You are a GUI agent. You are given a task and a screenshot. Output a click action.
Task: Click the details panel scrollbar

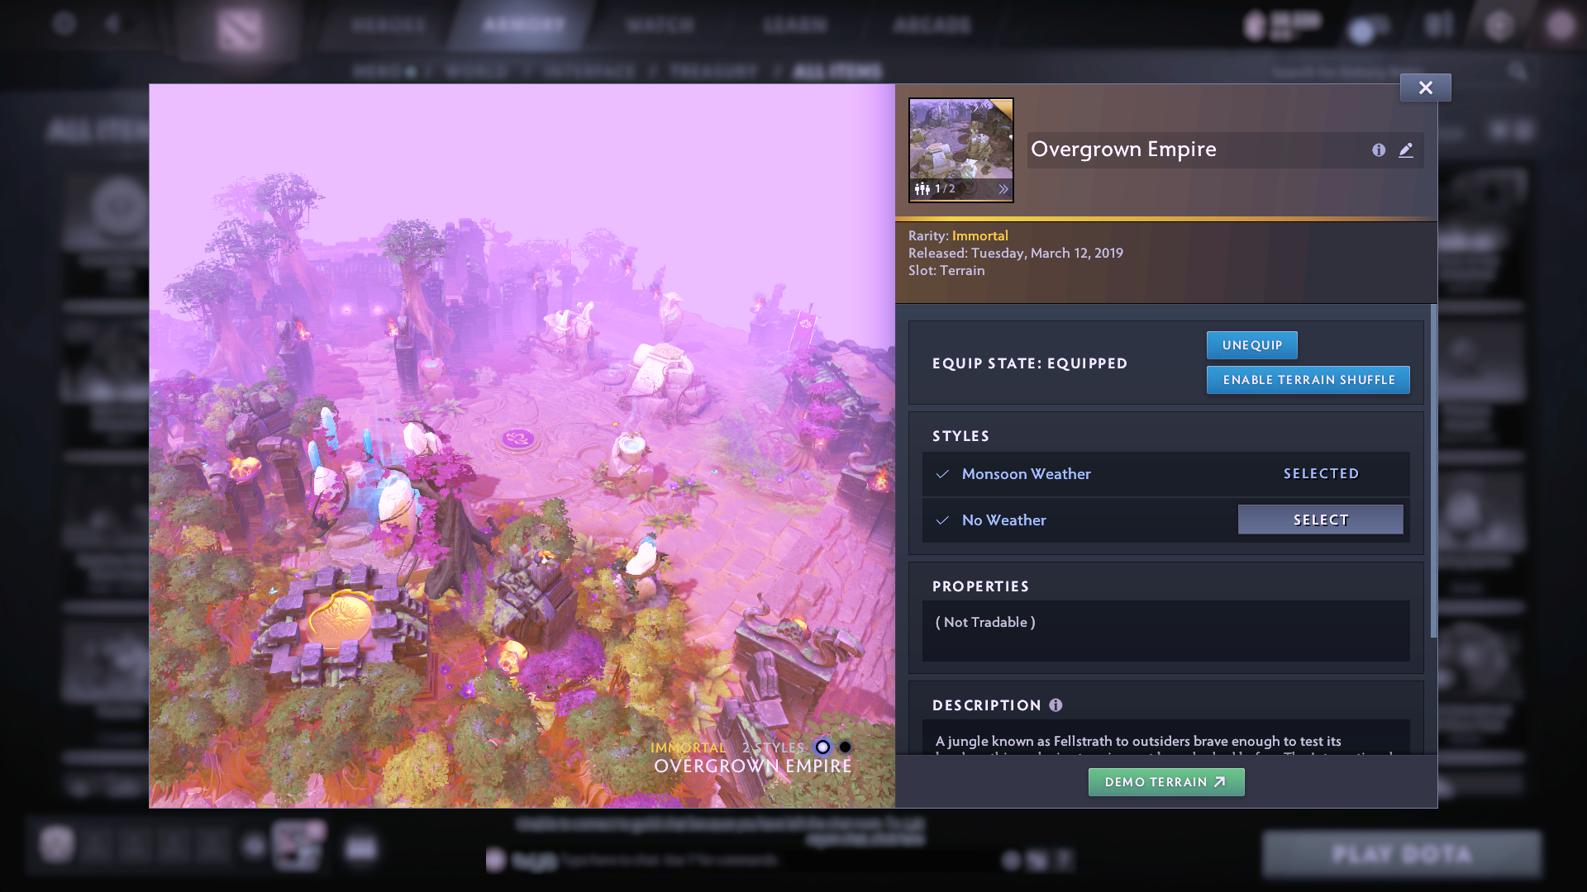[x=1433, y=471]
